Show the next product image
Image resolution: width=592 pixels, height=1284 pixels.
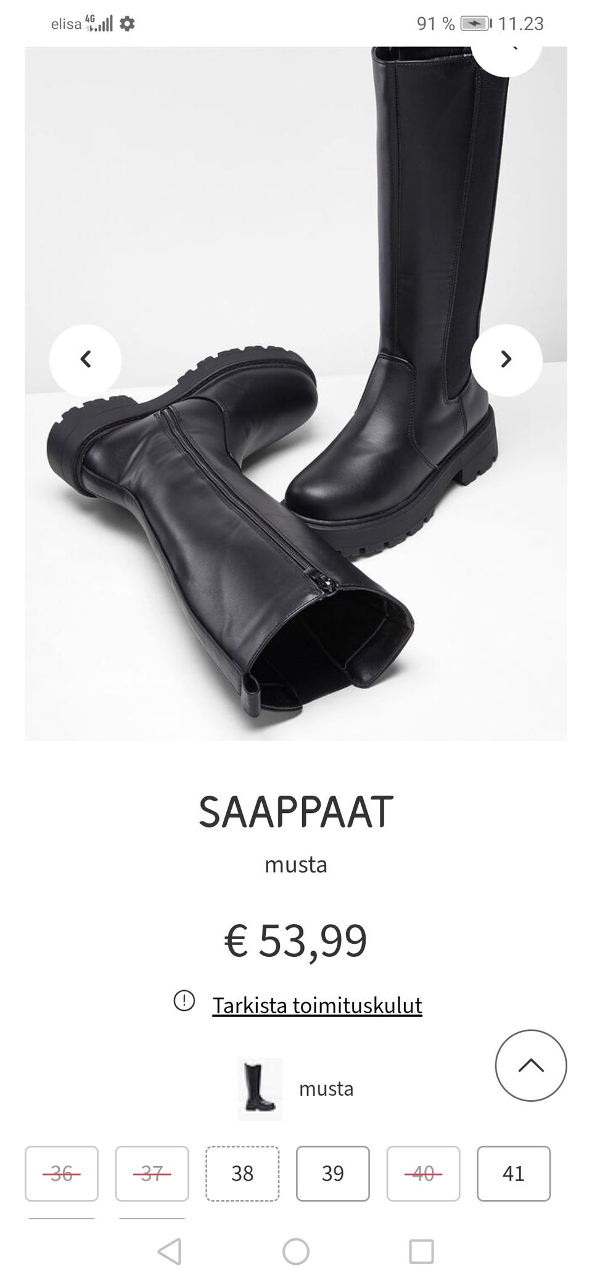point(506,360)
